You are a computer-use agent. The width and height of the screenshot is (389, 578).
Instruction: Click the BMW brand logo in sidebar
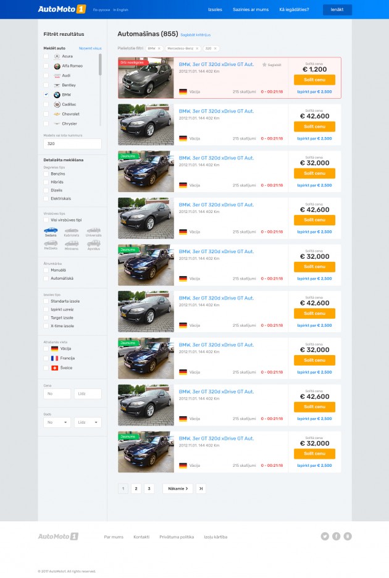click(x=57, y=94)
